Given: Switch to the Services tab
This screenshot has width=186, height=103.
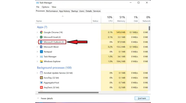Looking at the screenshot, I should click(x=97, y=11).
